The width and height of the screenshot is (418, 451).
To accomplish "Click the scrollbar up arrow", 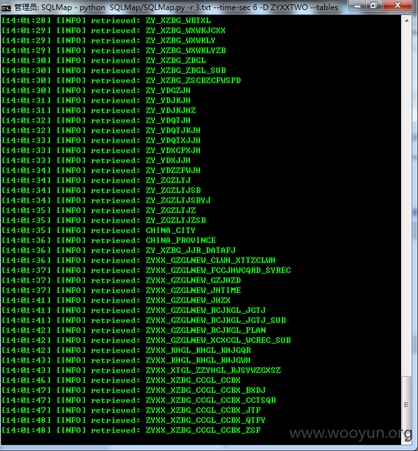I will click(407, 21).
